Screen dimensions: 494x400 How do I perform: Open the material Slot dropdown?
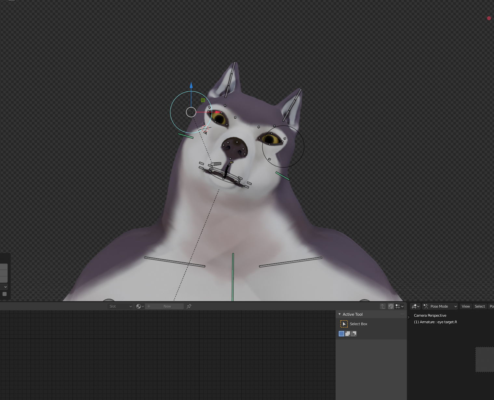[x=120, y=306]
